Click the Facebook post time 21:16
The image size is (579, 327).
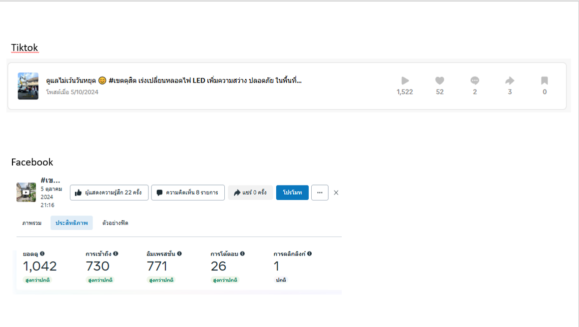(47, 205)
